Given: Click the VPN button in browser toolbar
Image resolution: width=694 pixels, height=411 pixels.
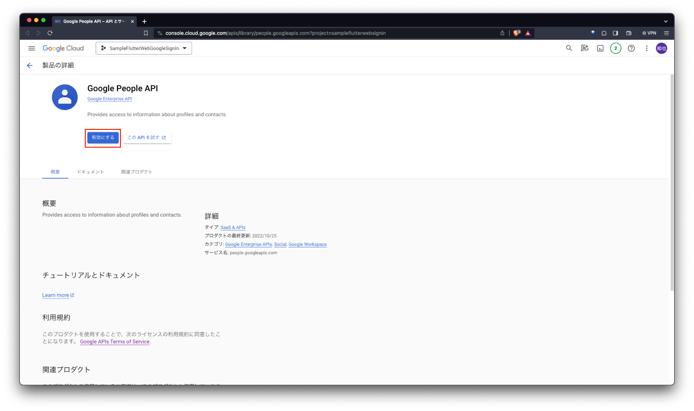Looking at the screenshot, I should 649,33.
